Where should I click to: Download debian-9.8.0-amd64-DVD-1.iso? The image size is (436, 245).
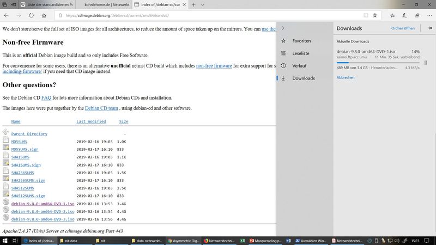click(43, 204)
